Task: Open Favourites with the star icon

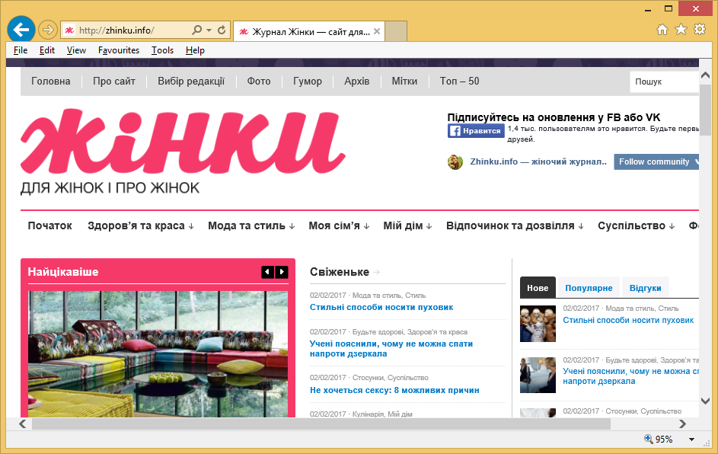Action: click(x=681, y=30)
